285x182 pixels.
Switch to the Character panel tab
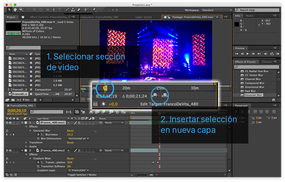[x=267, y=62]
